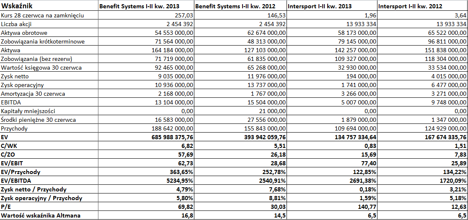This screenshot has width=468, height=220.
Task: Select the cell 21 000,00
Action: (240, 111)
